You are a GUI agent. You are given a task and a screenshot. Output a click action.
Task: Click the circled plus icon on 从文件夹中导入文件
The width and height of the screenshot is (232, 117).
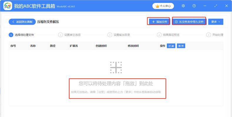176,22
